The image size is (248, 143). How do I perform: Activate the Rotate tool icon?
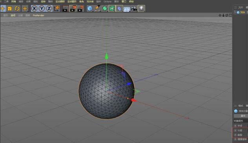(x=17, y=9)
